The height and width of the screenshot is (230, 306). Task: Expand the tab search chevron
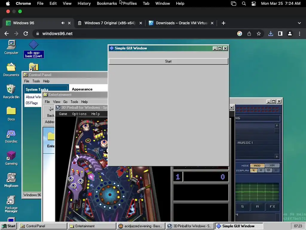[x=299, y=23]
